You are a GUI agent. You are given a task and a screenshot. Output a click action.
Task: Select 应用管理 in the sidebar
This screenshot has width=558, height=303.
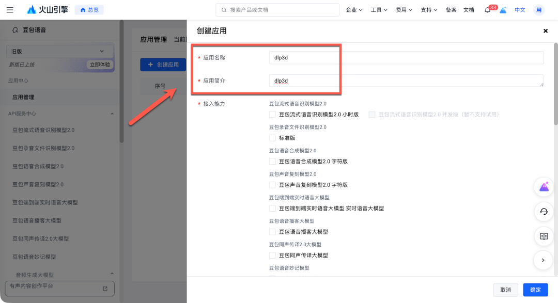point(23,97)
